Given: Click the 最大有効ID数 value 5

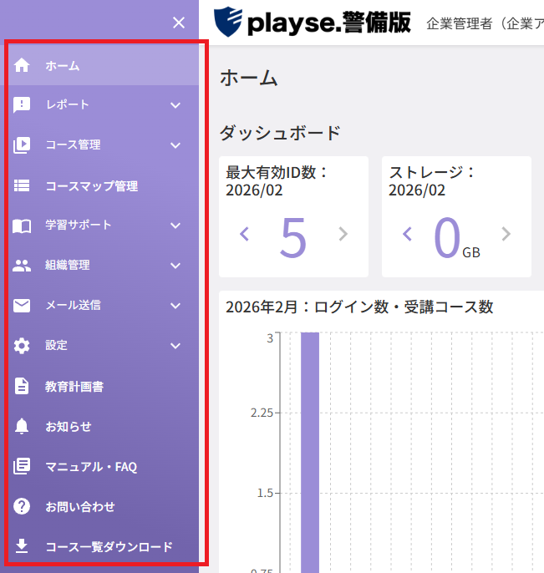Looking at the screenshot, I should (292, 237).
